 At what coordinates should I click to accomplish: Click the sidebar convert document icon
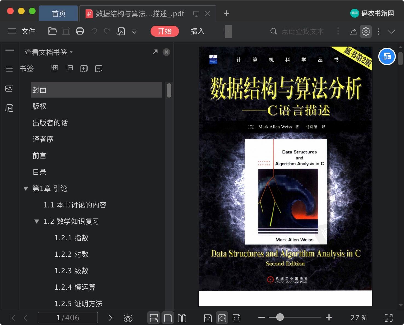pos(9,108)
